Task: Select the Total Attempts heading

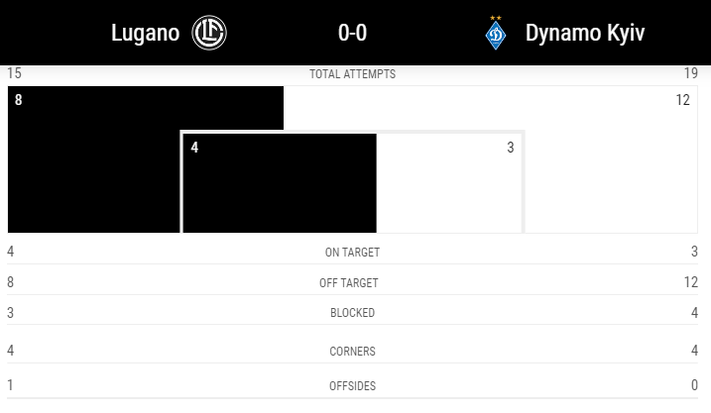Action: [352, 74]
